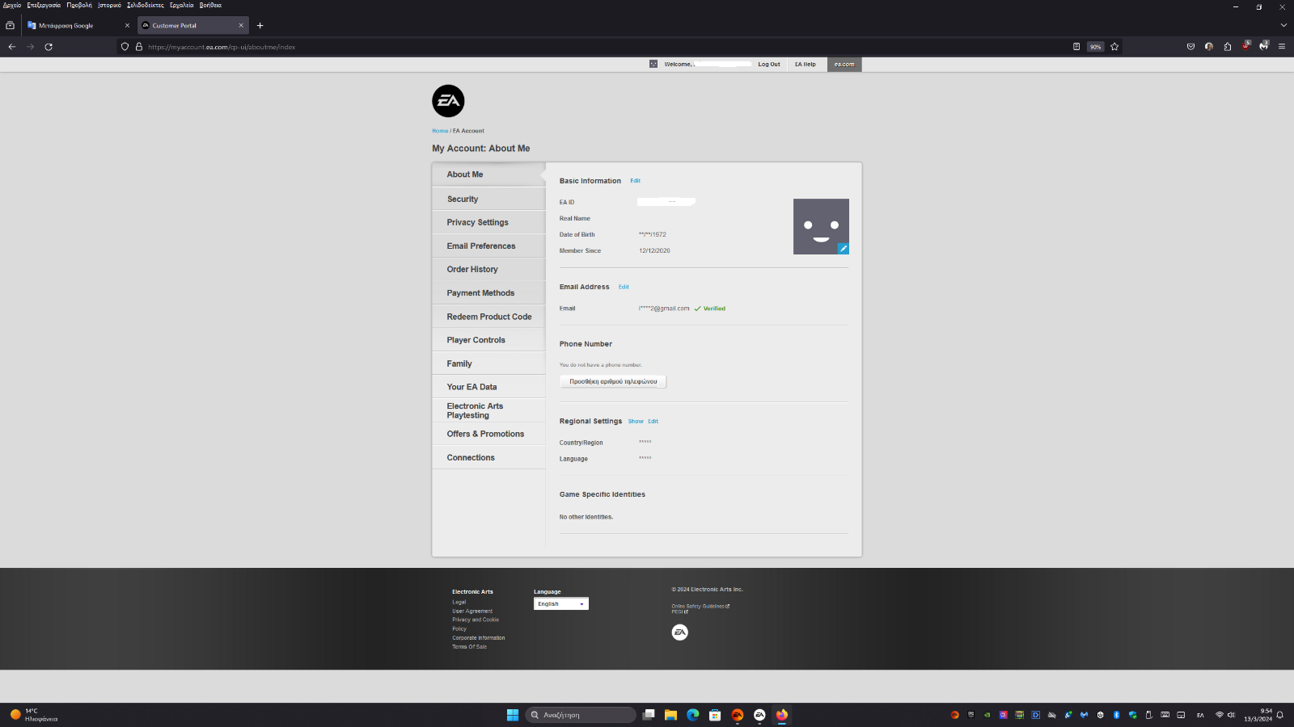Open the Security section in the sidebar
Image resolution: width=1294 pixels, height=727 pixels.
[488, 200]
